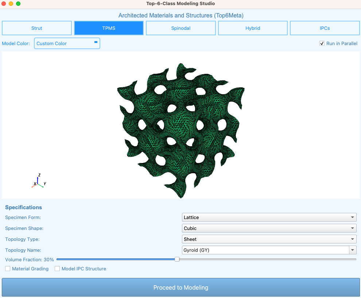Enable the Material Grading checkbox
361x298 pixels.
coord(8,269)
